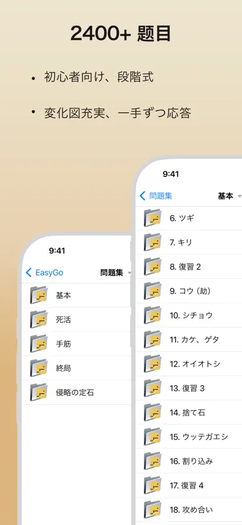Open folder icon for 7. キリ

click(x=152, y=242)
